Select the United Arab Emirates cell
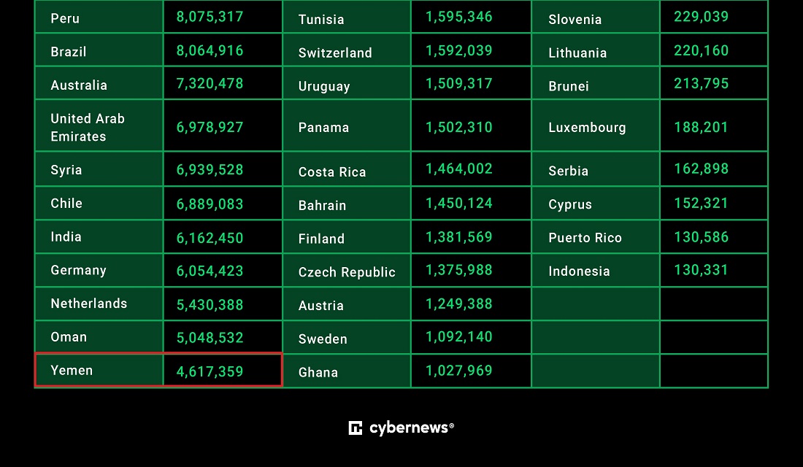 point(99,126)
